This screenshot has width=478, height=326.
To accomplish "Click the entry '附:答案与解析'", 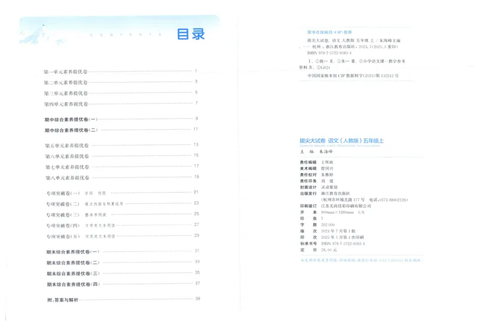I will [x=63, y=300].
